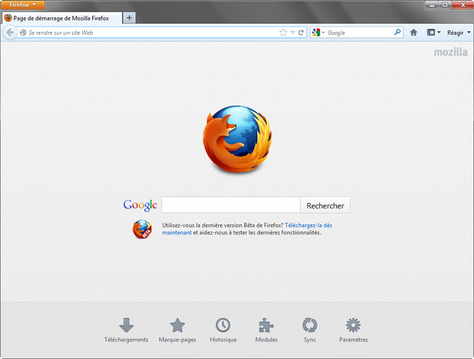This screenshot has width=474, height=359.
Task: Click the globe site identity icon
Action: click(x=23, y=33)
